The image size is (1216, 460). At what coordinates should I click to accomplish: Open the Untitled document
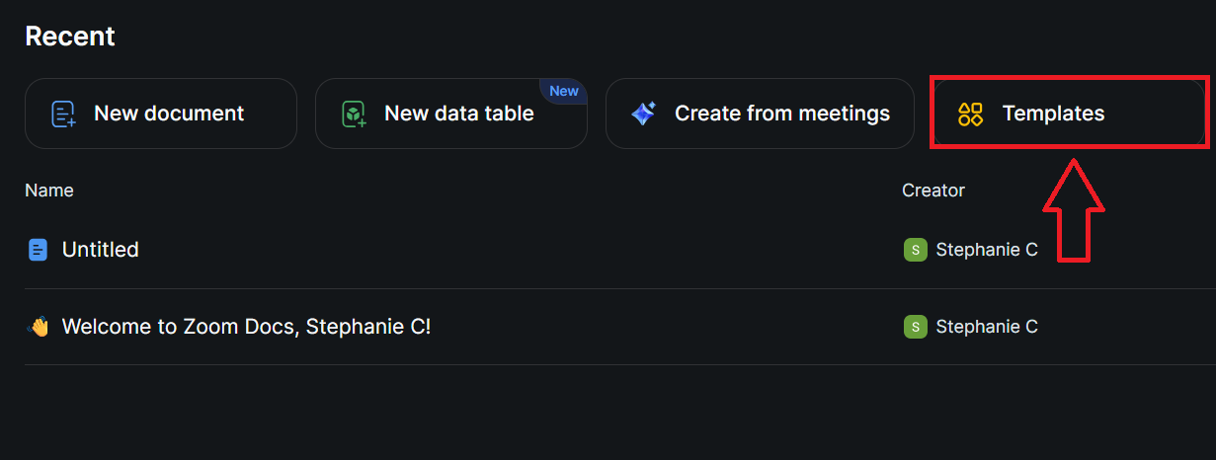tap(100, 250)
